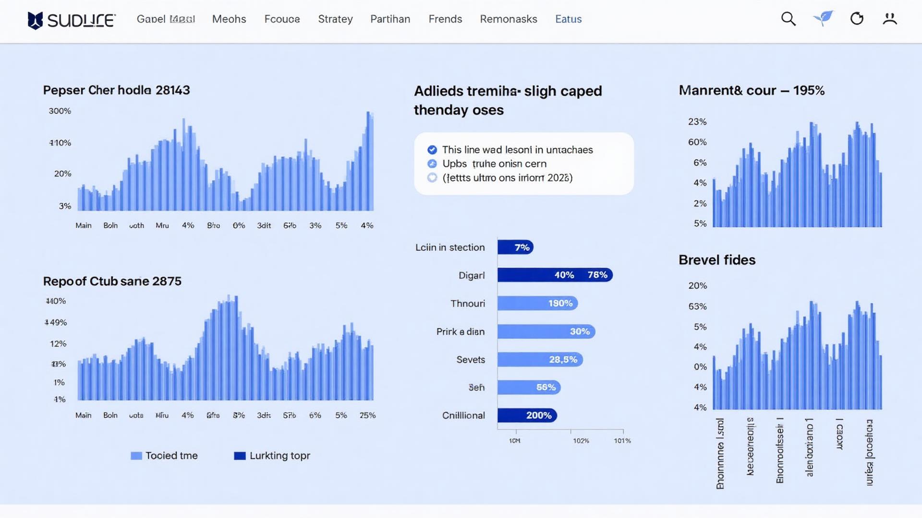This screenshot has height=518, width=922.
Task: Click the 'Remonasks' navigation link
Action: click(508, 19)
